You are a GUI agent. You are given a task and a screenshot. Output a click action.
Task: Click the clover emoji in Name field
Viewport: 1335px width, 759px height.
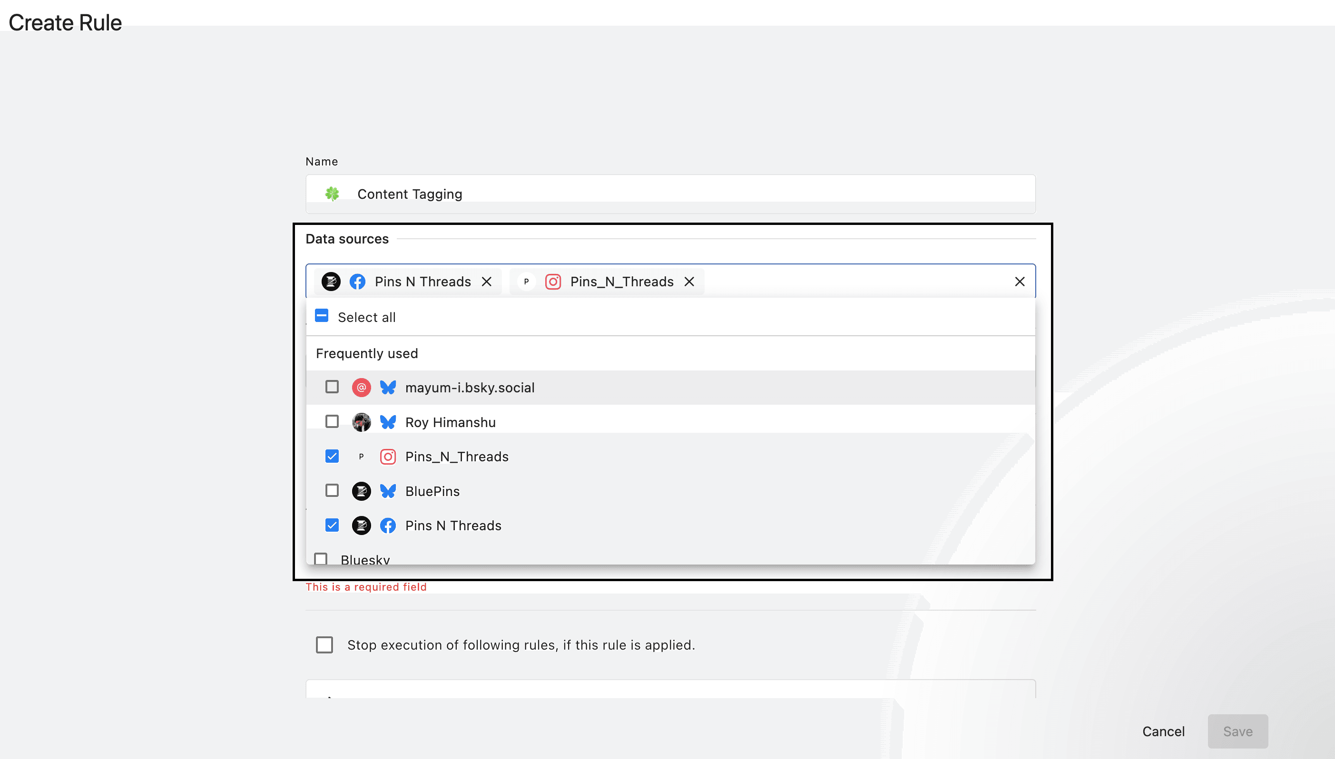point(332,194)
